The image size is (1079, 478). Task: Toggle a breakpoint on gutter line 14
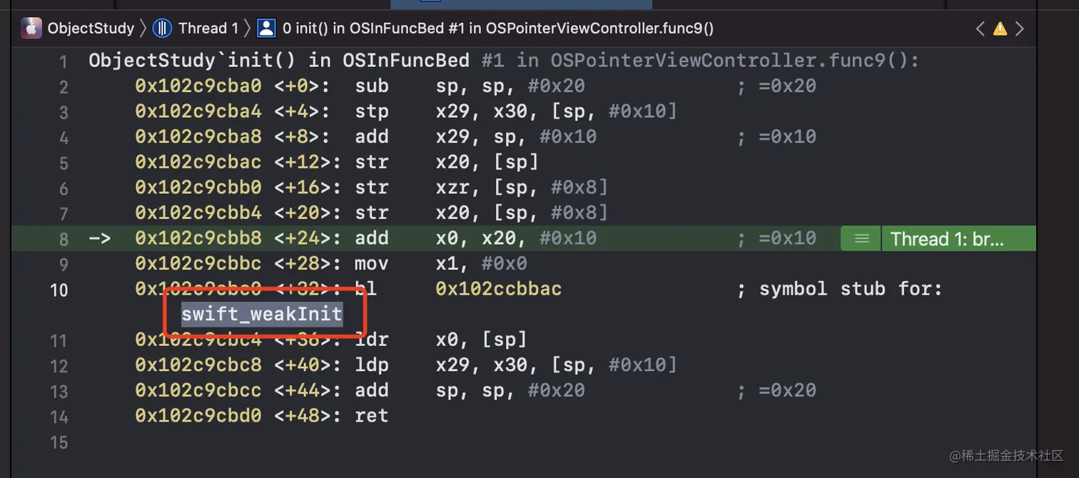[59, 416]
